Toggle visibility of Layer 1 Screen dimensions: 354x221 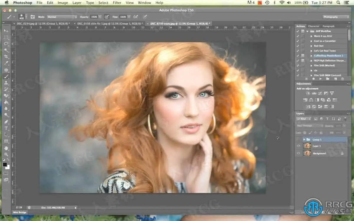pos(298,146)
